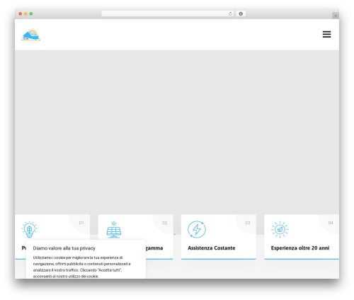Viewport: 354px width, 300px height.
Task: Click the cookie notice paragraph text
Action: click(x=82, y=267)
